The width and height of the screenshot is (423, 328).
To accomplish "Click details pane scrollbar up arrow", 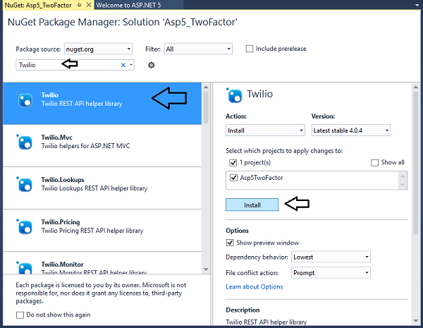I will point(416,87).
